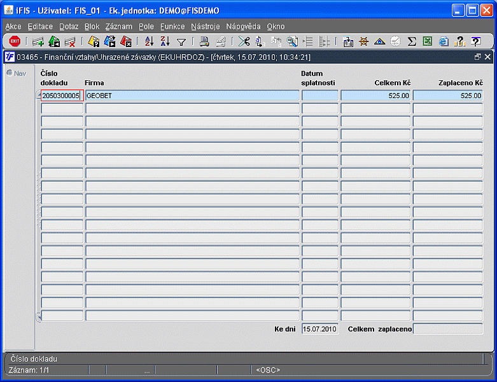The image size is (497, 382).
Task: Click the grayed tree-structure icon
Action: (324, 41)
